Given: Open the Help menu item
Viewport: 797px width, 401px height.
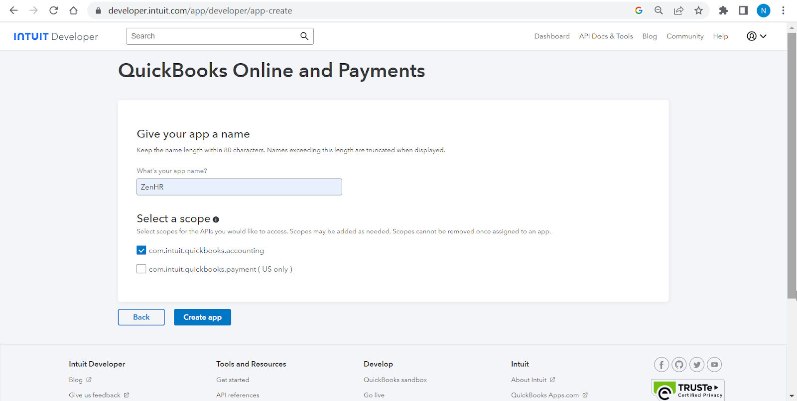Looking at the screenshot, I should 720,36.
